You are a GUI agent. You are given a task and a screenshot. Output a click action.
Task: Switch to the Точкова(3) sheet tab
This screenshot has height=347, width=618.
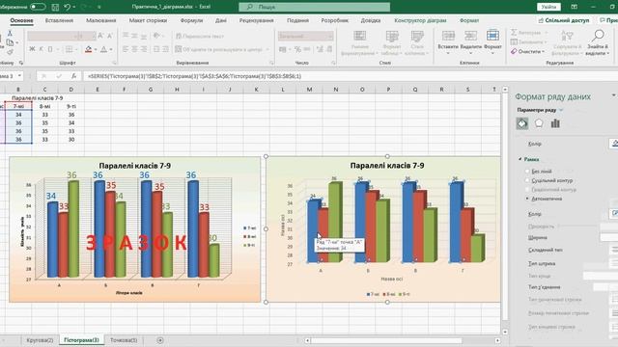pyautogui.click(x=124, y=340)
